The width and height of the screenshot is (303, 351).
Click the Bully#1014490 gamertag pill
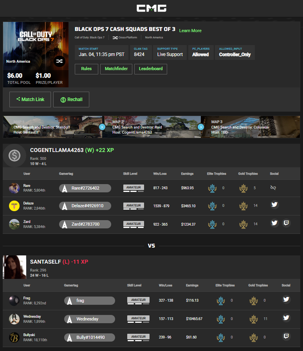tap(90, 337)
